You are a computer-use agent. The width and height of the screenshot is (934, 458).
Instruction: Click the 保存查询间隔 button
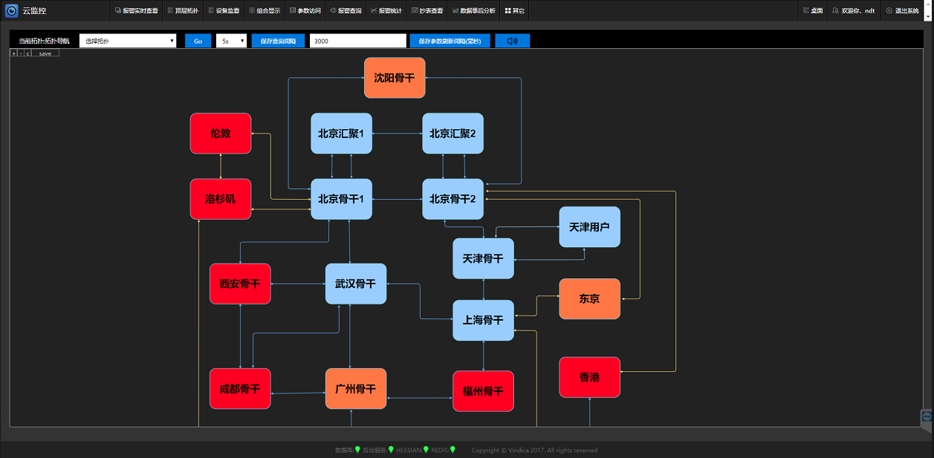tap(278, 42)
